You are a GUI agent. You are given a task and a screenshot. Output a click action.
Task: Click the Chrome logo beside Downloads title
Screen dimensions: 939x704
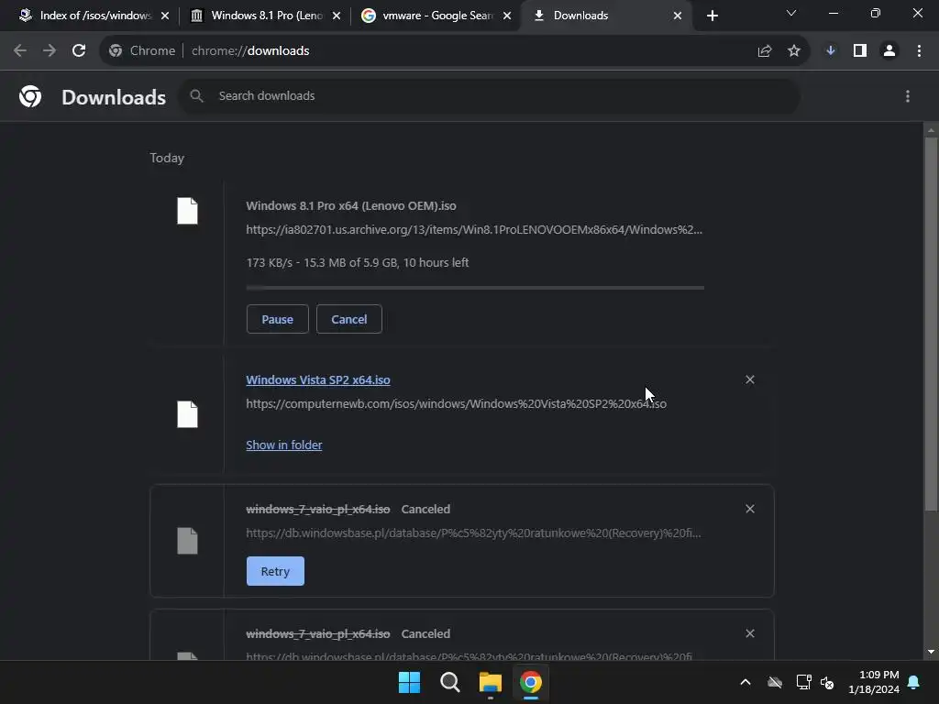(30, 96)
